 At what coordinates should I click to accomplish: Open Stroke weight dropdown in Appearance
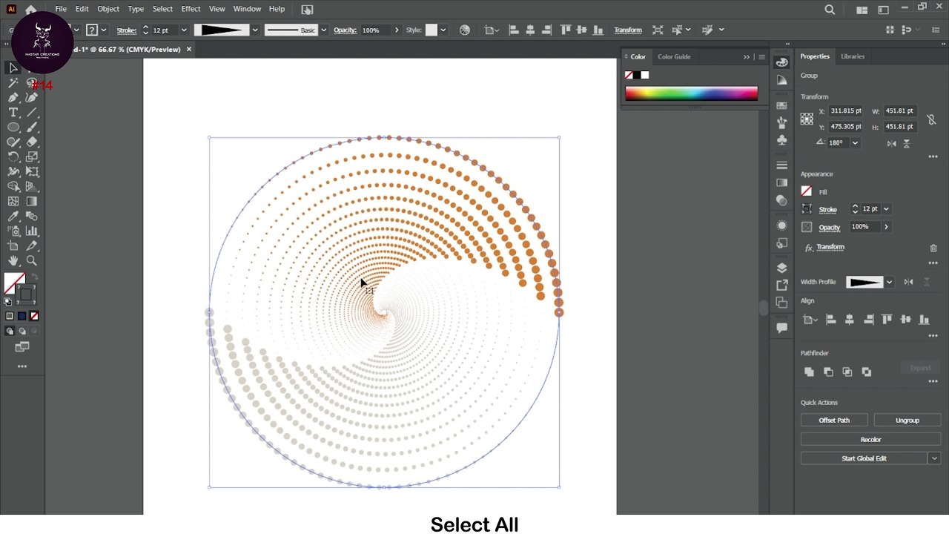click(x=885, y=209)
